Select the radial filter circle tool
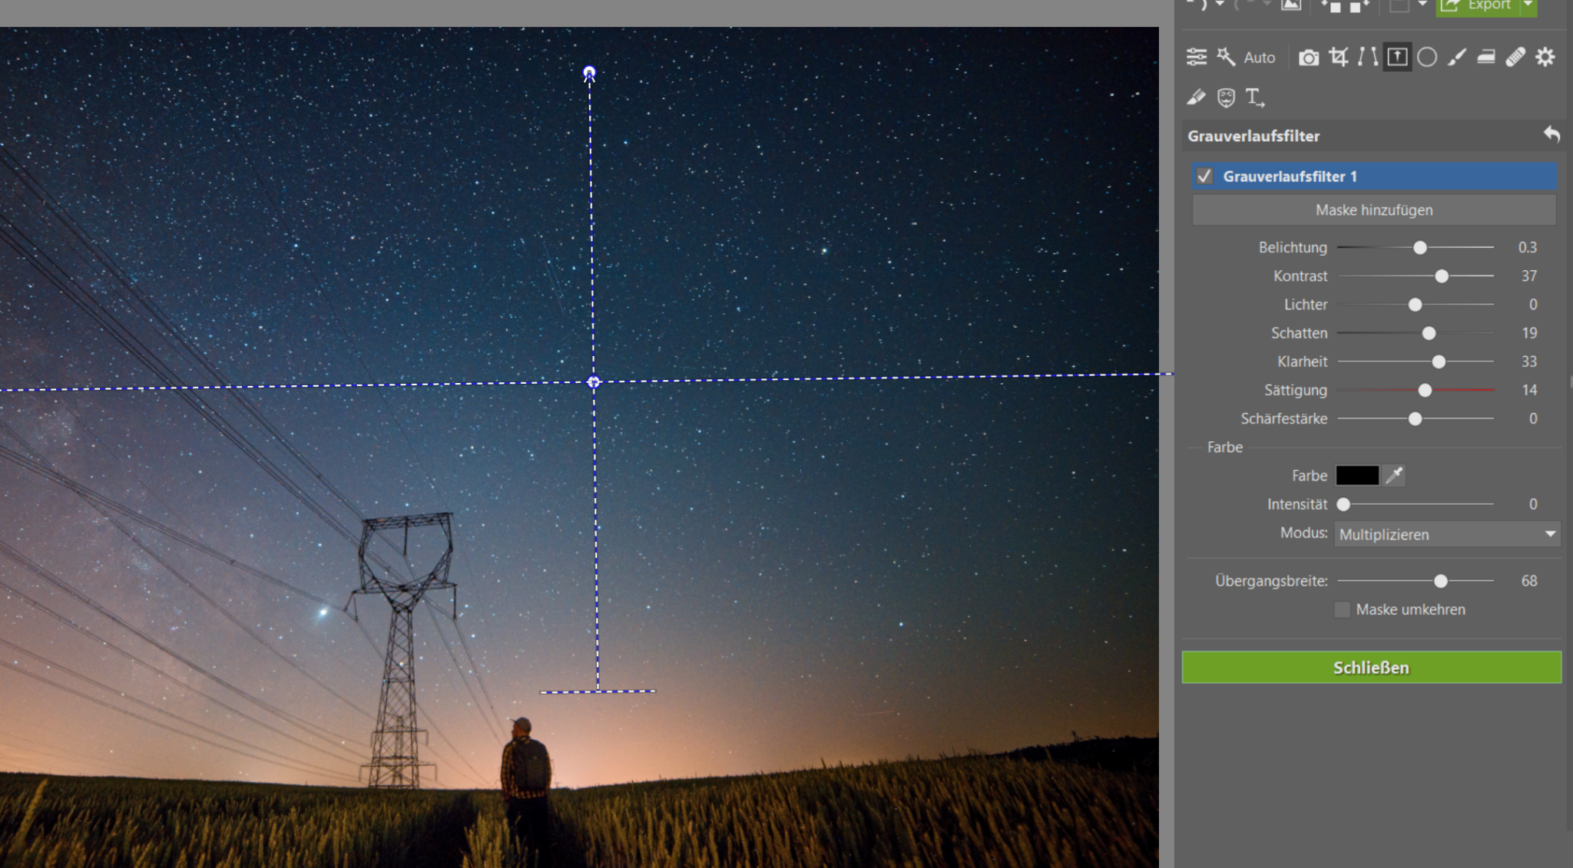Screen dimensions: 1573x868 (x=1427, y=57)
